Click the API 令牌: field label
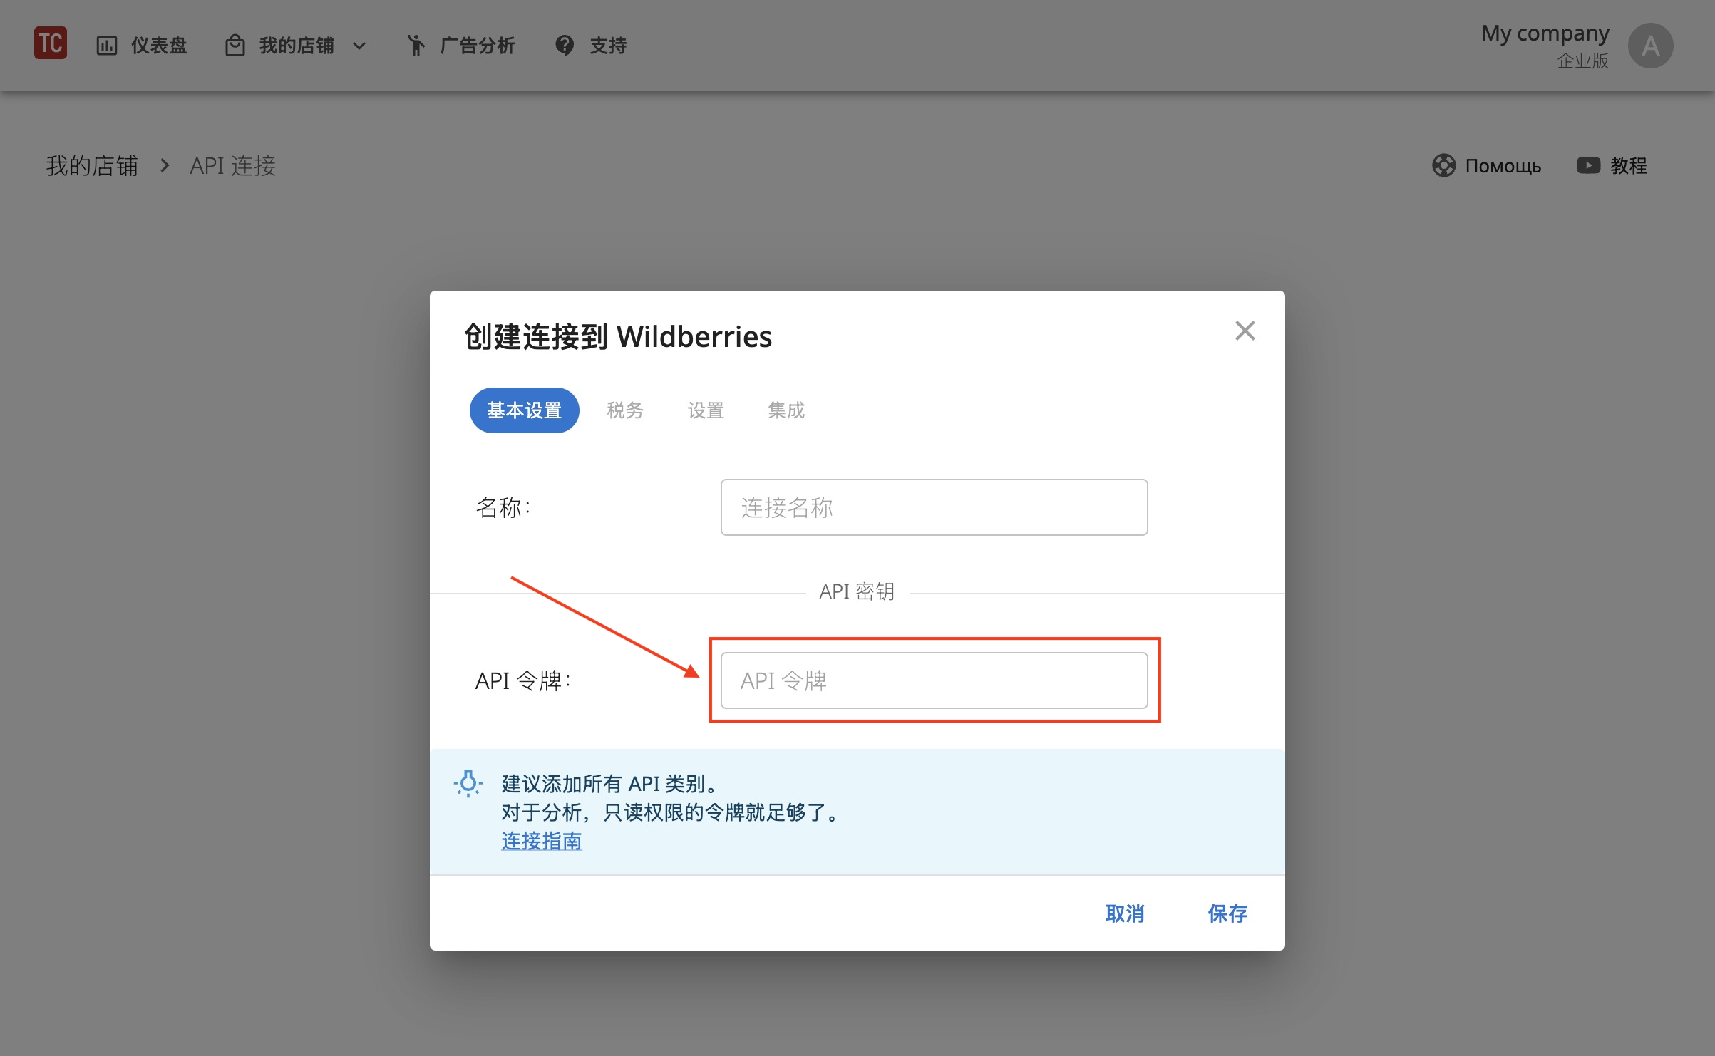Screen dimensions: 1715x1056 [x=523, y=680]
